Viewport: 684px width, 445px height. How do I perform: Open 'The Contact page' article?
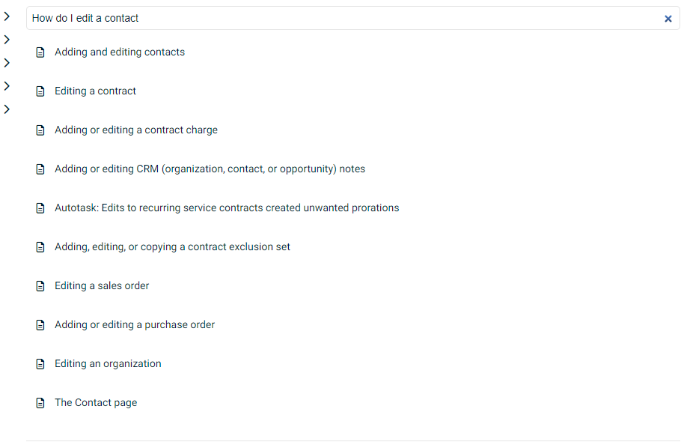pyautogui.click(x=96, y=402)
